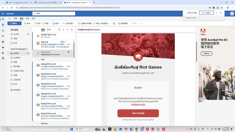Click the red จัดการบัญชี button in email

[x=138, y=113]
